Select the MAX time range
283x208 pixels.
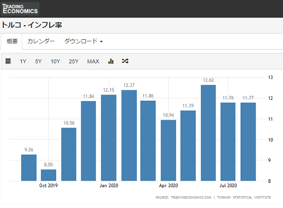(x=93, y=61)
